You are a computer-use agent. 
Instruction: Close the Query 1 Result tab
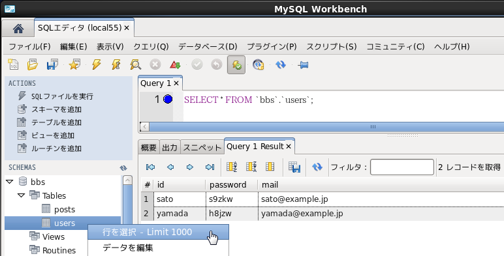click(x=289, y=147)
